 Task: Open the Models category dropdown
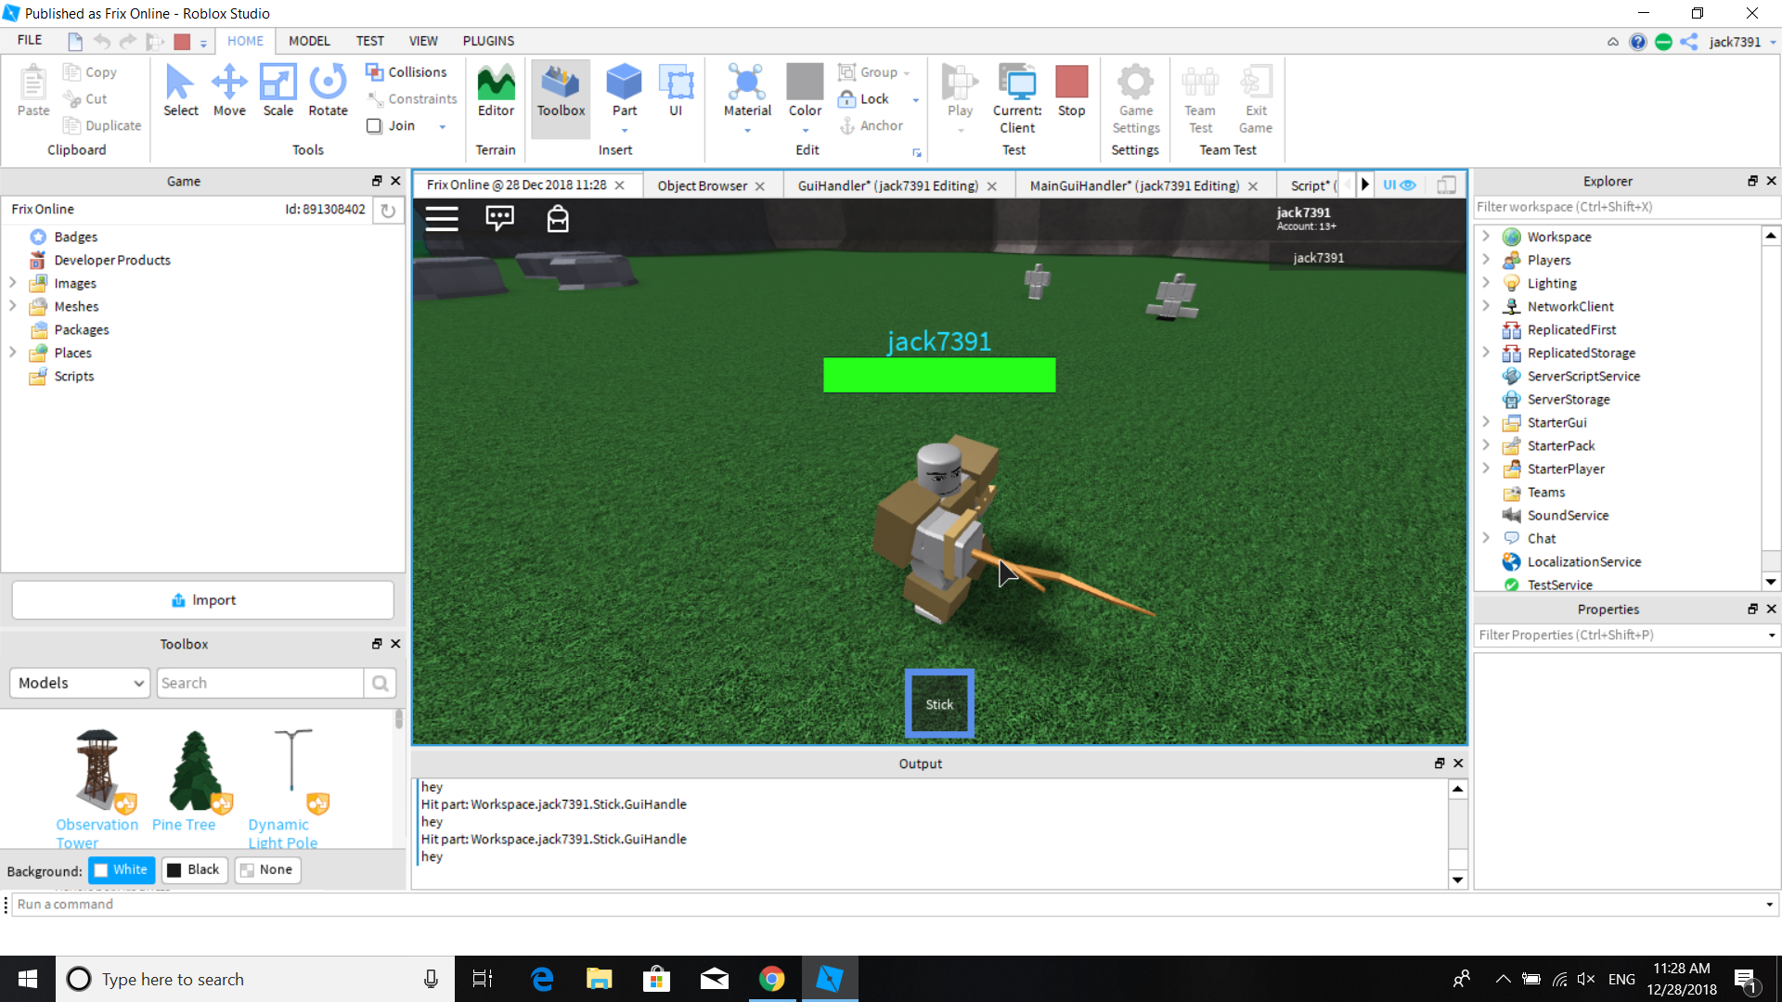tap(79, 683)
